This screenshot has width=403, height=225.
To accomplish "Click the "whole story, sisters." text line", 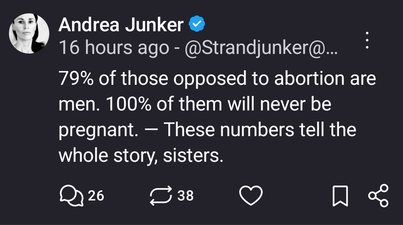I will point(141,155).
